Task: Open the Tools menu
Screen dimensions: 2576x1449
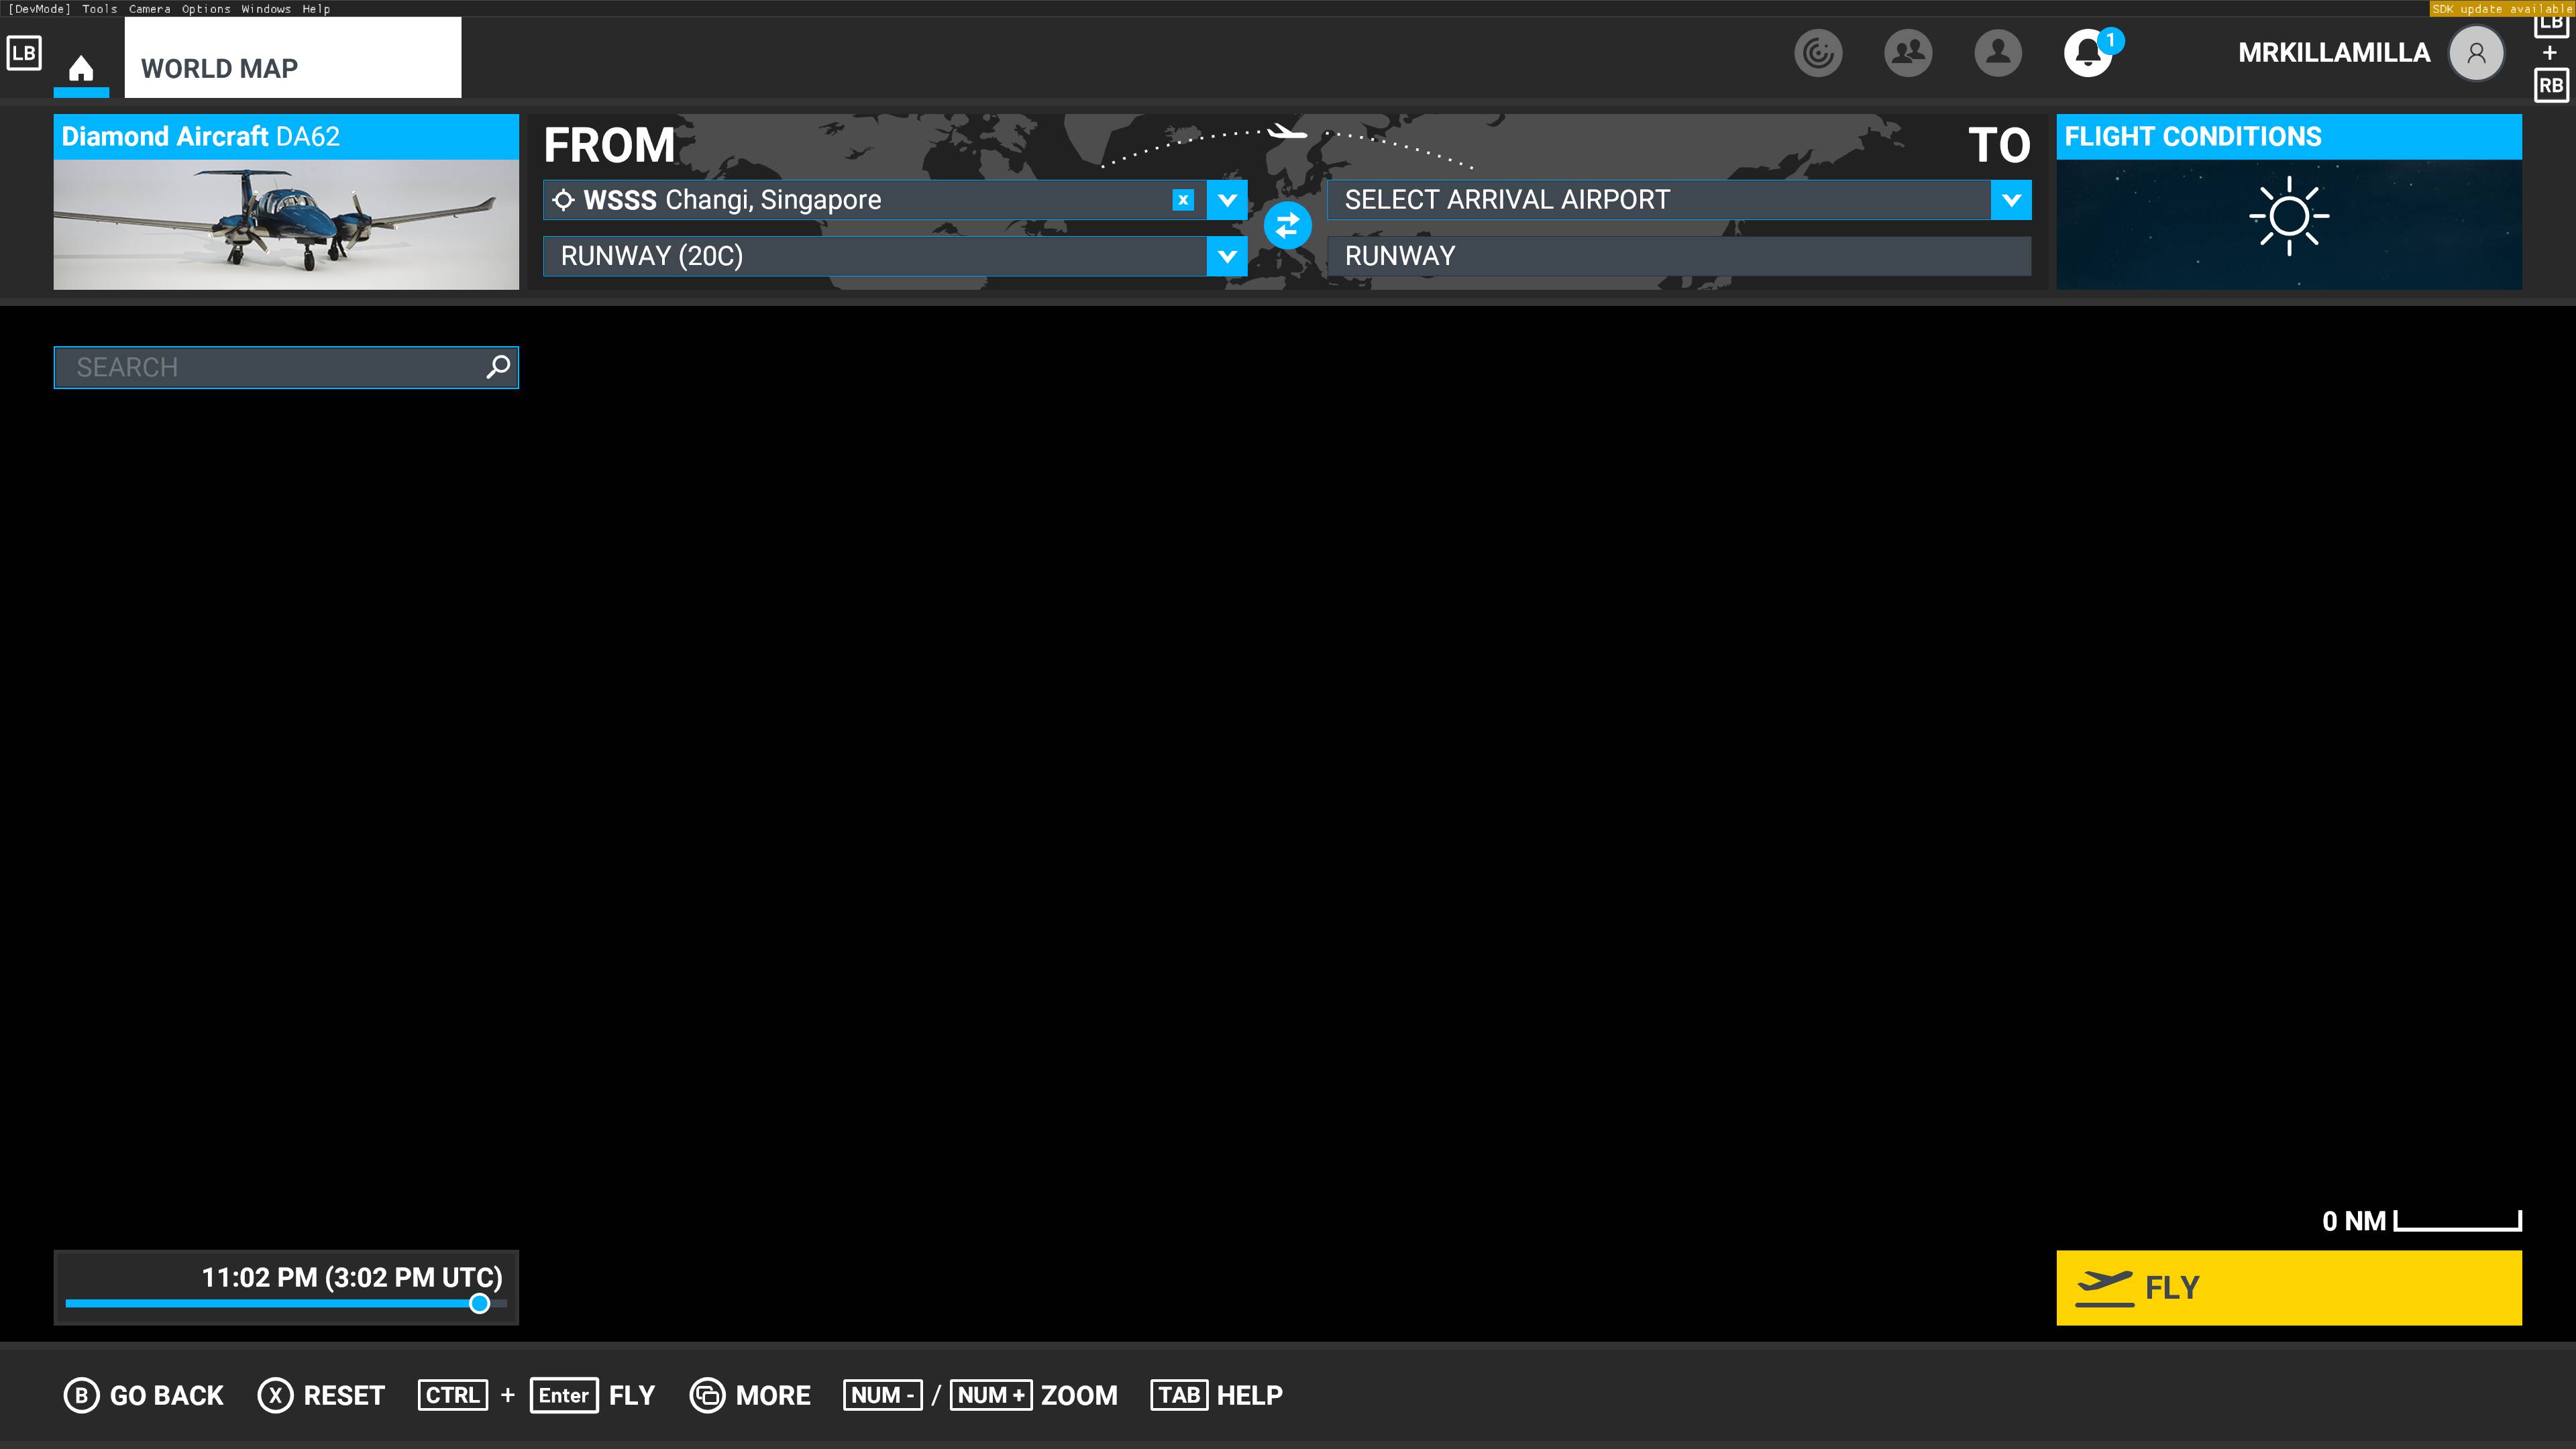Action: (x=99, y=9)
